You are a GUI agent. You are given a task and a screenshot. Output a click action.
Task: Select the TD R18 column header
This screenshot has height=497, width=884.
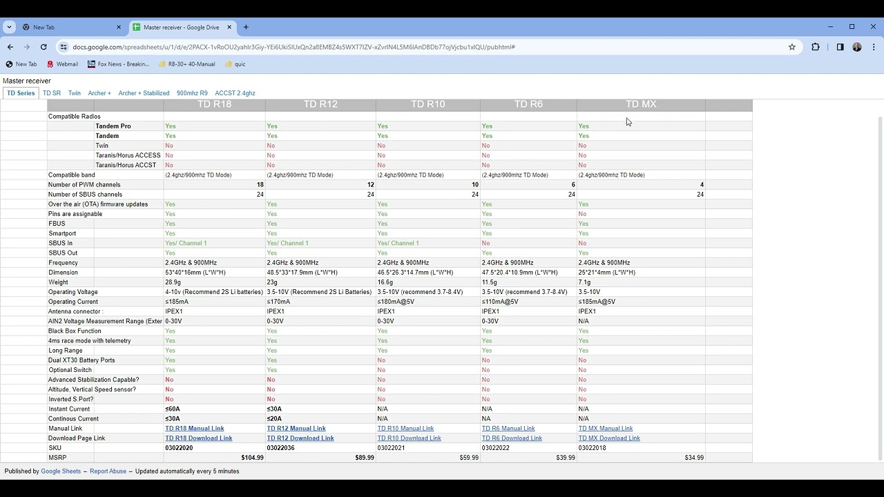click(214, 104)
